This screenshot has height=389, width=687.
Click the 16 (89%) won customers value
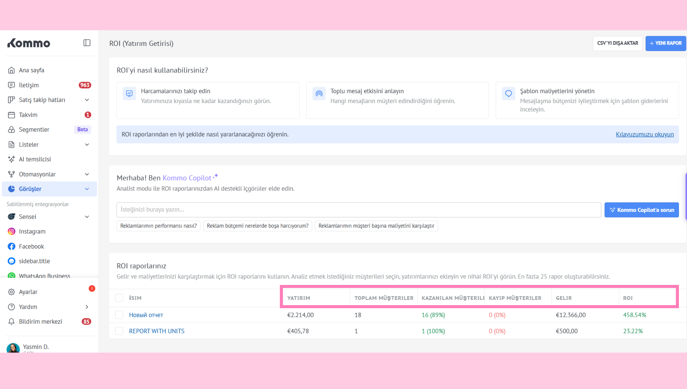click(x=433, y=315)
